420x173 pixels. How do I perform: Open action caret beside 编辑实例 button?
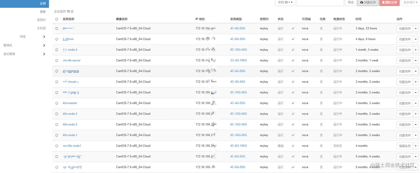(416, 146)
